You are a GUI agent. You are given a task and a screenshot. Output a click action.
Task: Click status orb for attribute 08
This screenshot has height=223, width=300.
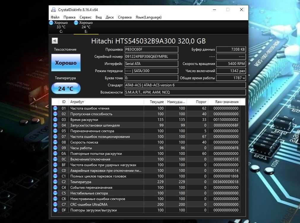coord(55,142)
